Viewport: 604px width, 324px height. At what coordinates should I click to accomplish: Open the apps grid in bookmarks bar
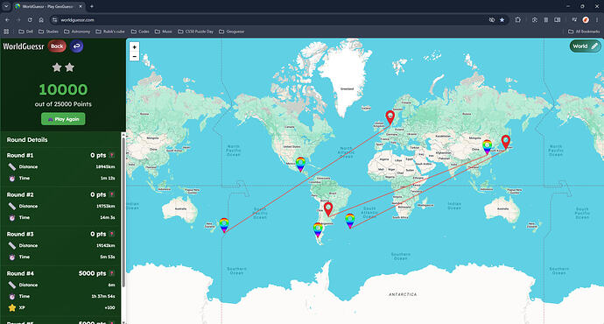pos(6,32)
